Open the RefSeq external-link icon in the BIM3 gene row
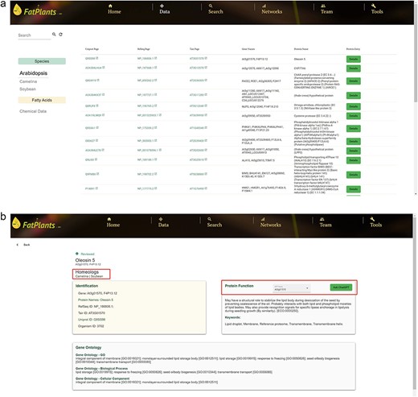418x397 pixels. click(x=156, y=174)
